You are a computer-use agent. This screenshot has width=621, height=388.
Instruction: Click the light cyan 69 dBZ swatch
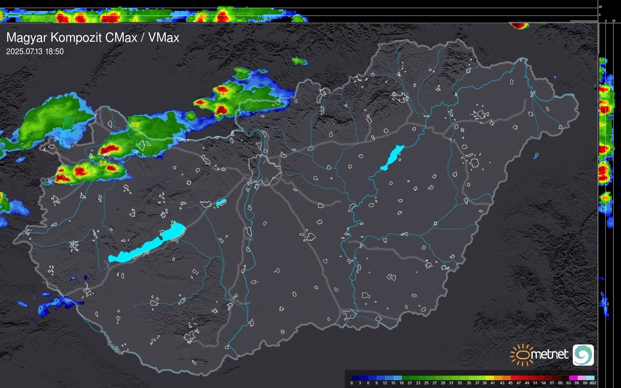click(590, 378)
